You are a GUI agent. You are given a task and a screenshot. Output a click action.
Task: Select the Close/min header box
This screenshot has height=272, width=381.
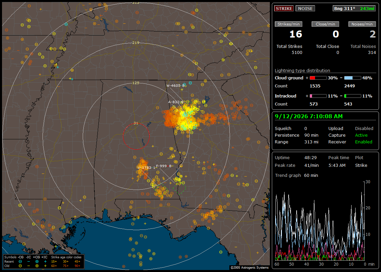pyautogui.click(x=325, y=24)
